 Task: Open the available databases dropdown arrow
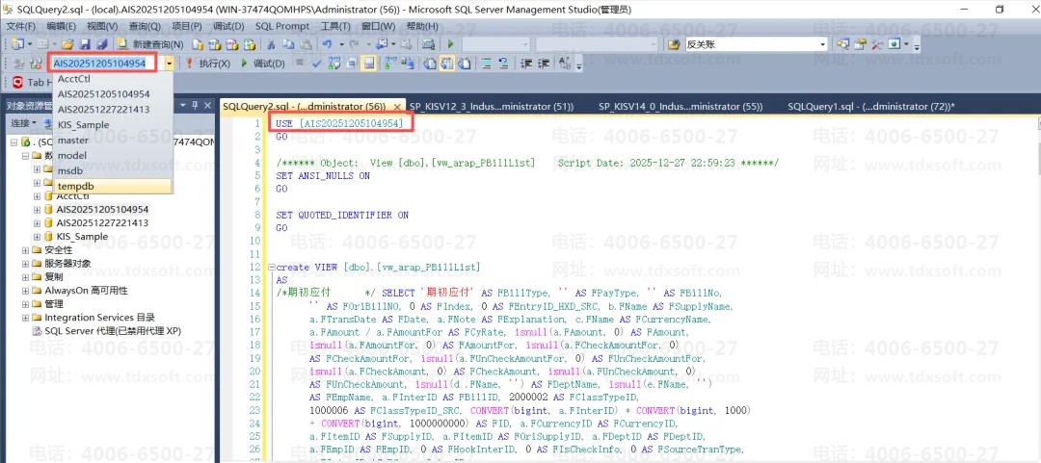[170, 63]
